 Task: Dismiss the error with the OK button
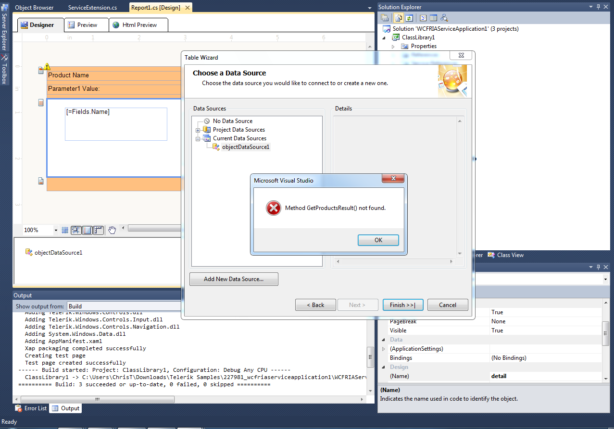coord(378,240)
